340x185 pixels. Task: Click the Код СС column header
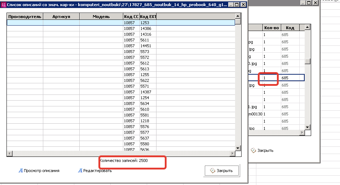131,17
